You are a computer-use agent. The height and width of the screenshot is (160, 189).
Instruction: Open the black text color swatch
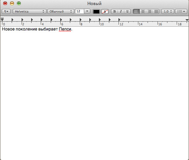(x=96, y=12)
